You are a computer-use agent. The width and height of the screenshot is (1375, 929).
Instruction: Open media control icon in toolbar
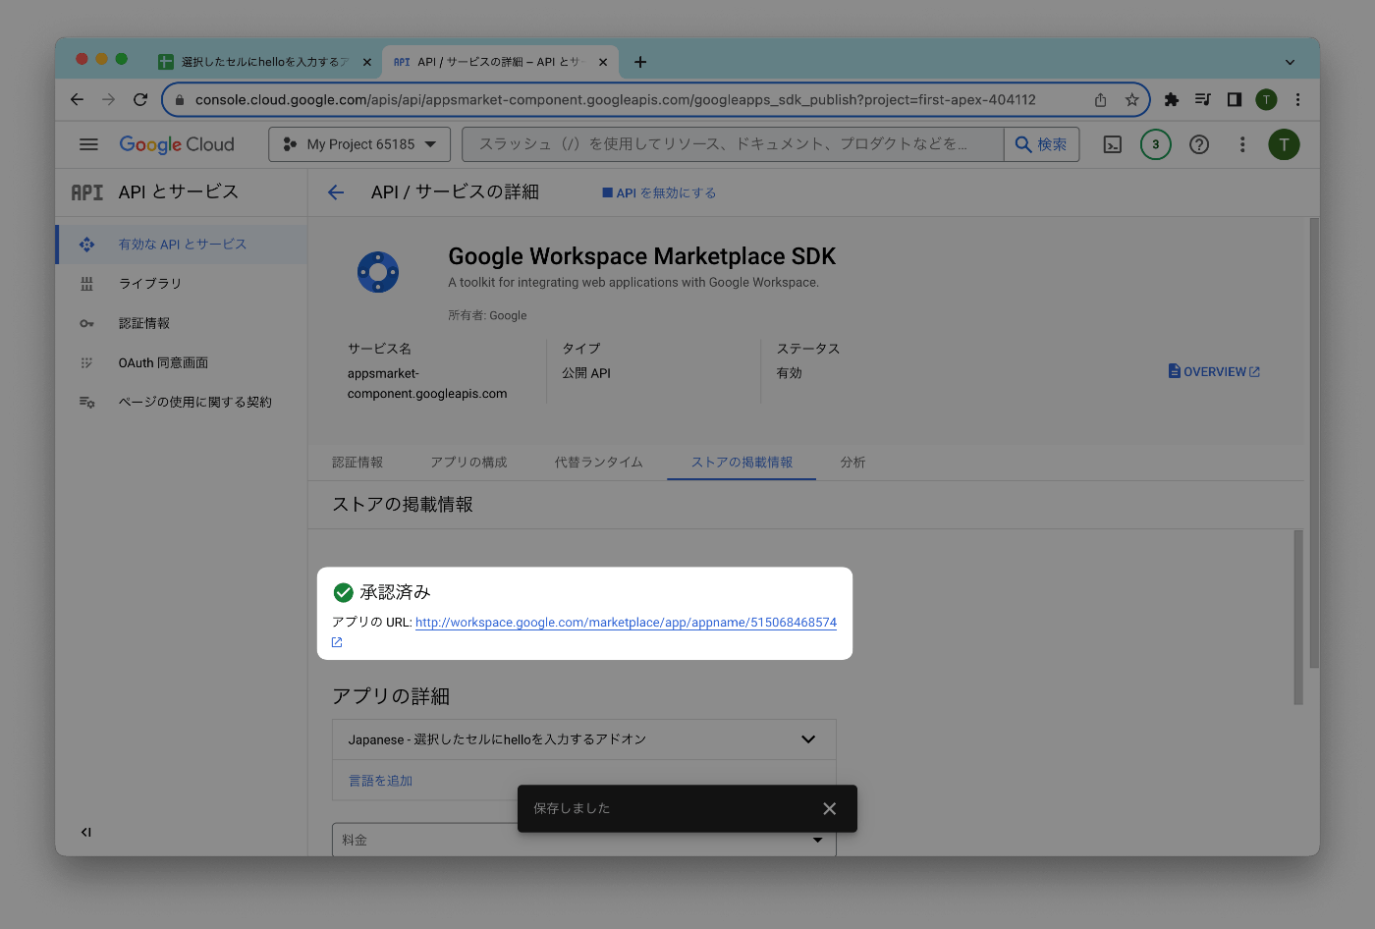click(x=1203, y=99)
